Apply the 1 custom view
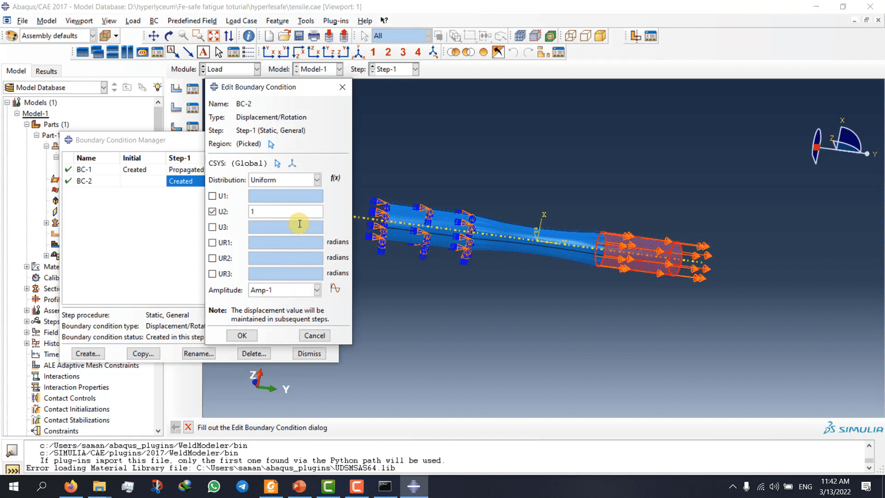The width and height of the screenshot is (885, 498). (x=373, y=52)
